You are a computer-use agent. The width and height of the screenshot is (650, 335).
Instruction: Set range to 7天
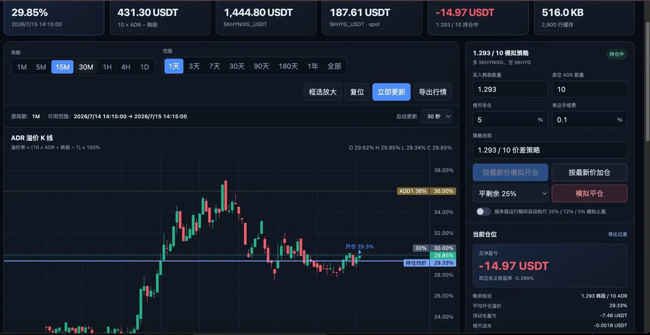tap(214, 66)
